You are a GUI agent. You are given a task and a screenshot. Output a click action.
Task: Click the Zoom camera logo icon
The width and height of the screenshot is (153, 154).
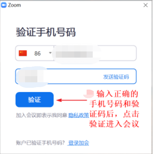pos(4,5)
